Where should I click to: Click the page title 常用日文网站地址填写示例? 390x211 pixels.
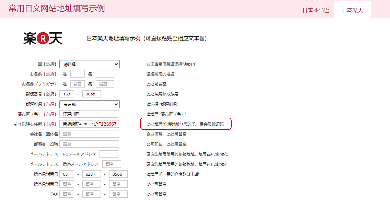(57, 8)
